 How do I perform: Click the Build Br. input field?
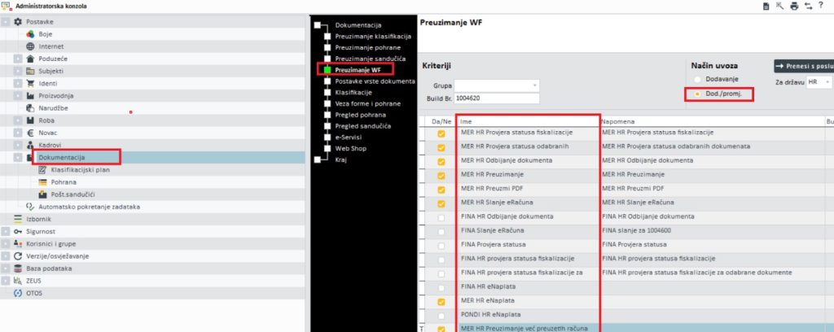coord(496,98)
